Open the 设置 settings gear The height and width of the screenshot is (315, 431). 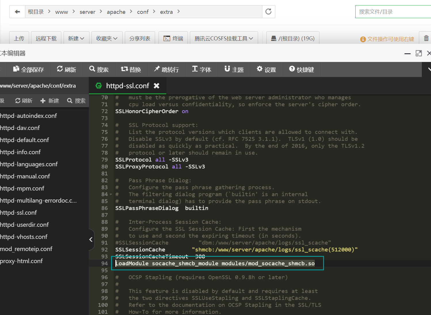[x=266, y=69]
